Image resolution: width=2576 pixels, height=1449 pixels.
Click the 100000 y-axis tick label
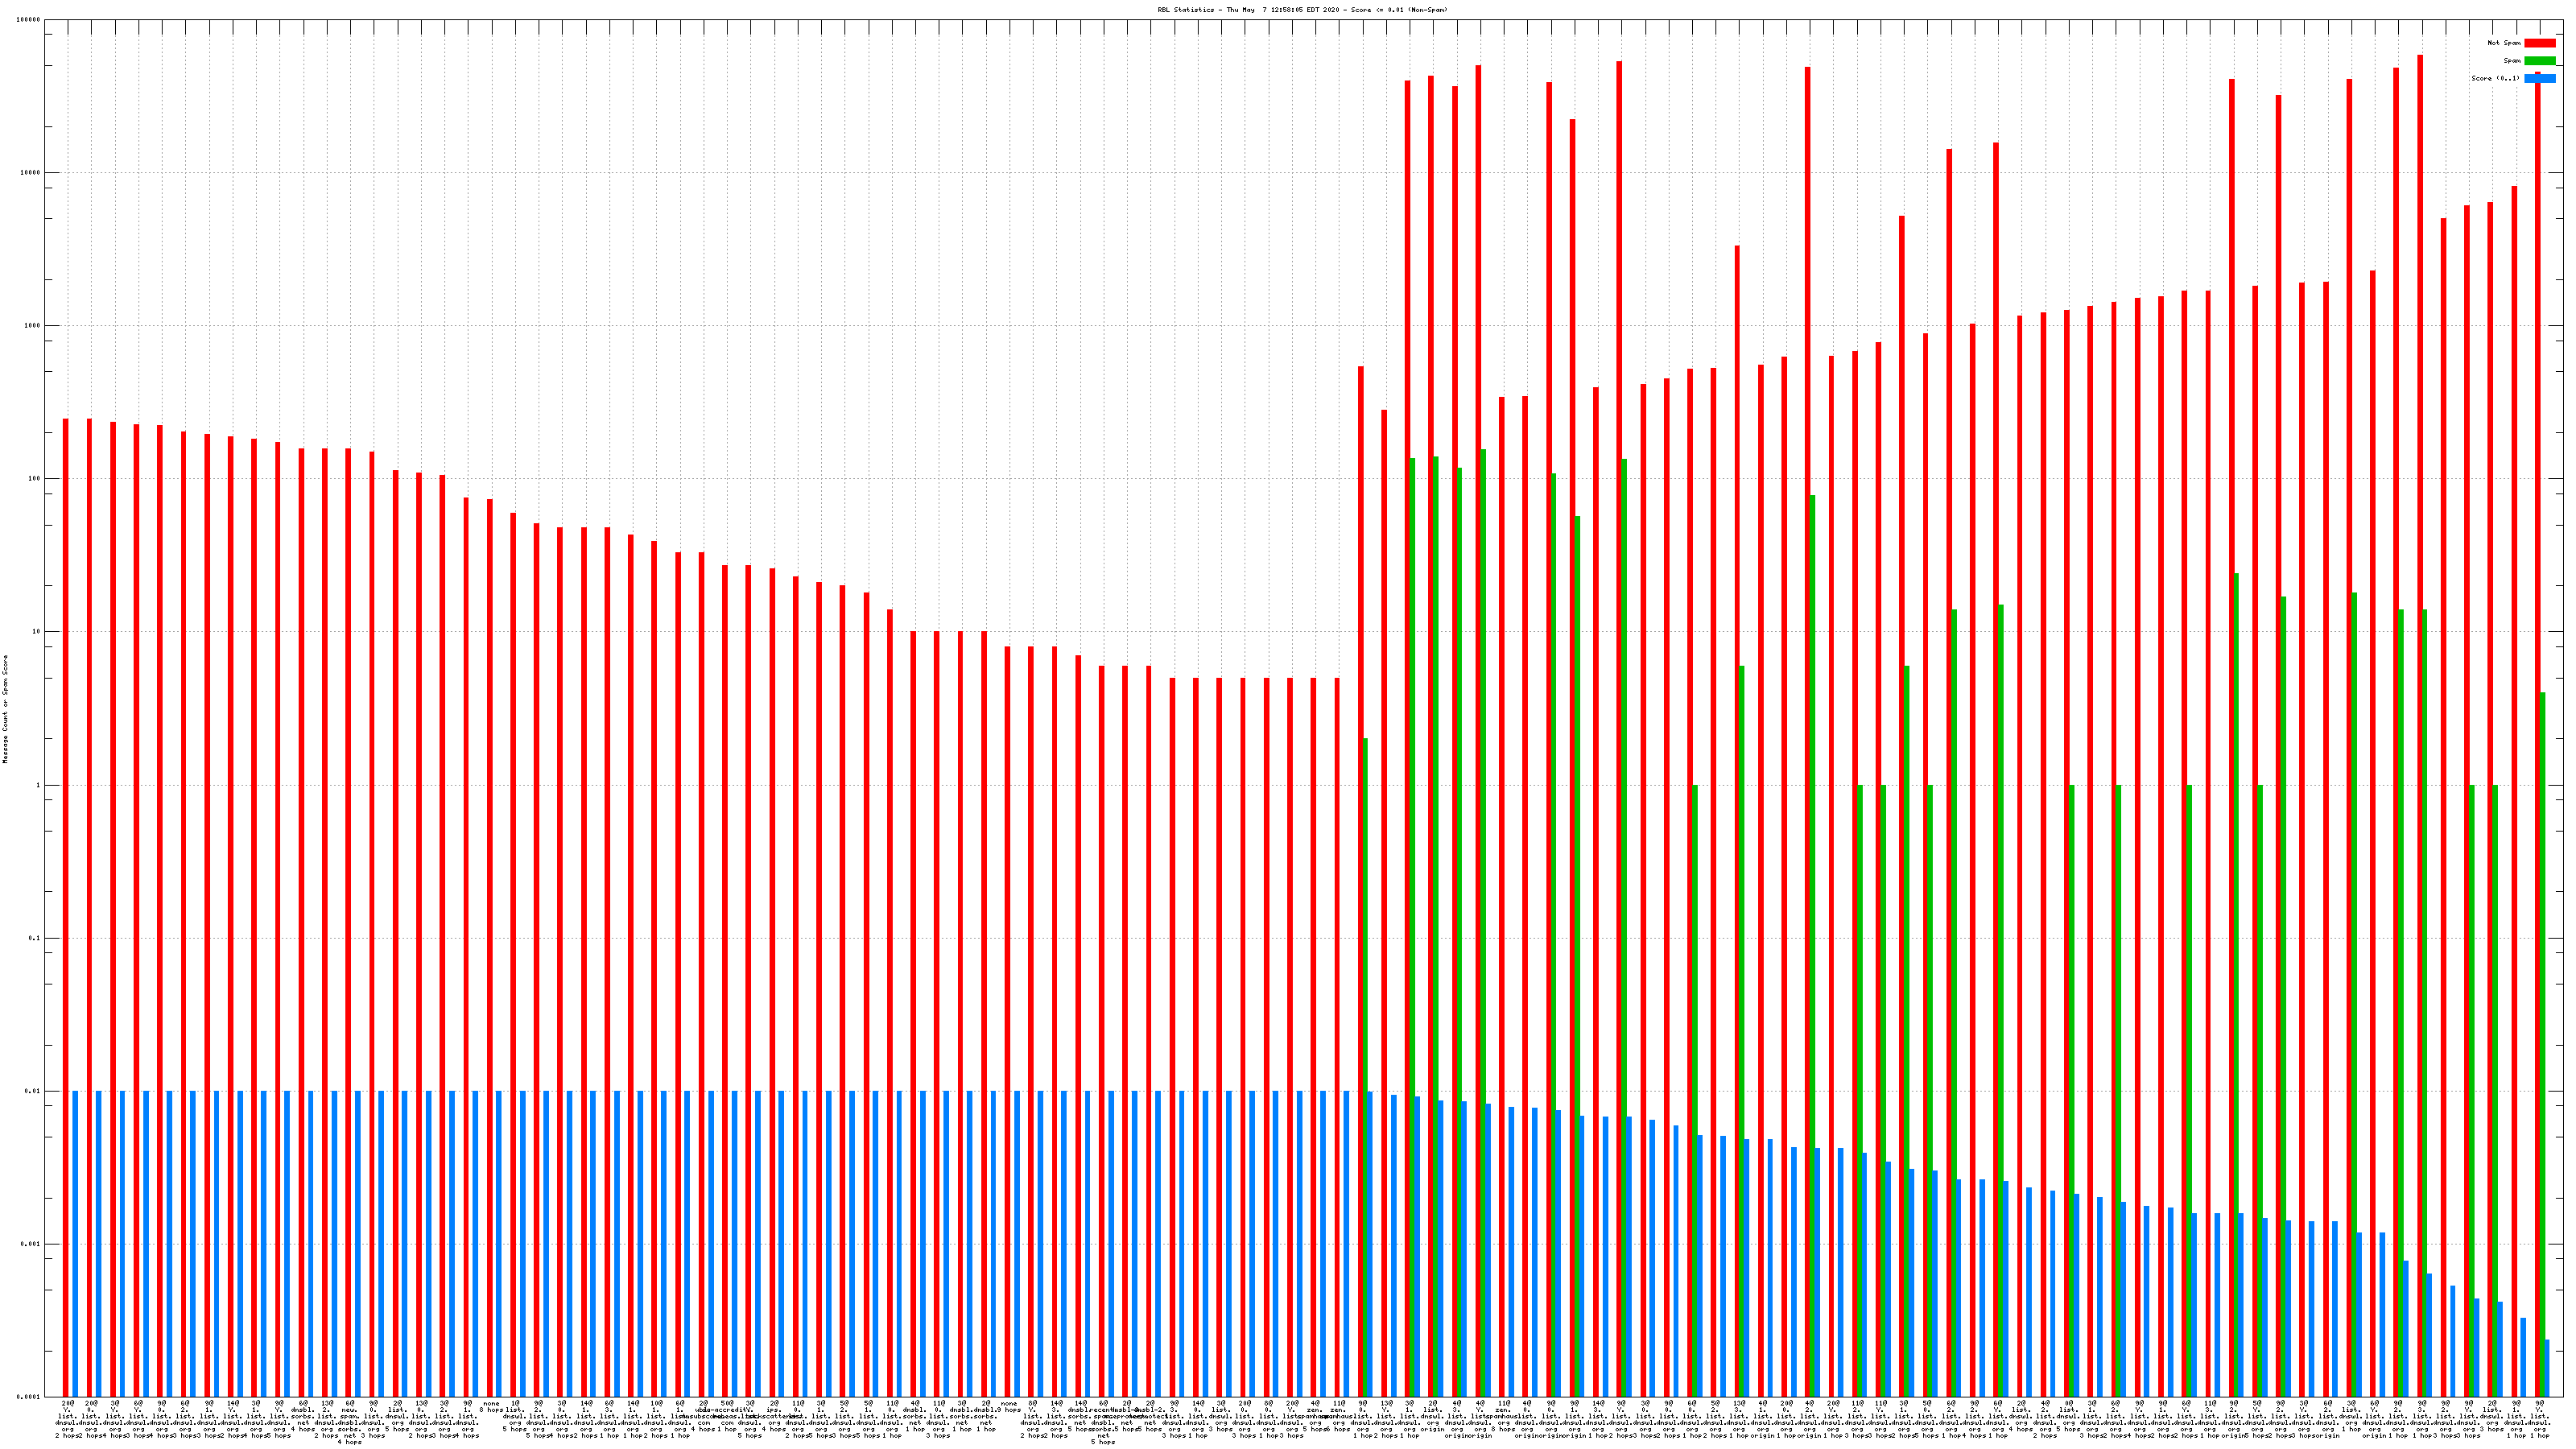coord(29,20)
